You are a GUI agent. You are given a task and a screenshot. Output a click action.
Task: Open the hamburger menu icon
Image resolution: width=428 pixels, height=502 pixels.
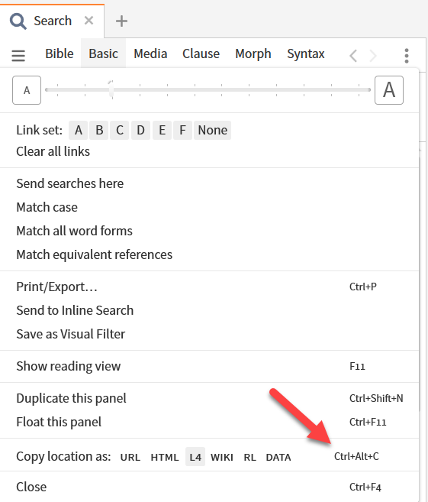point(18,55)
